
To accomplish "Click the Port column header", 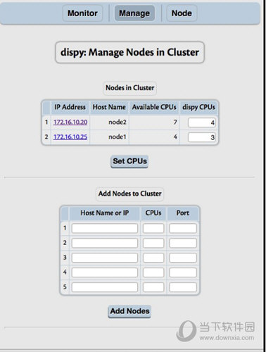I will pyautogui.click(x=183, y=213).
